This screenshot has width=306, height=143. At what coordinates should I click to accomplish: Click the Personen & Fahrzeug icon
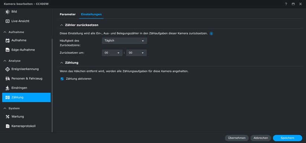(7, 78)
